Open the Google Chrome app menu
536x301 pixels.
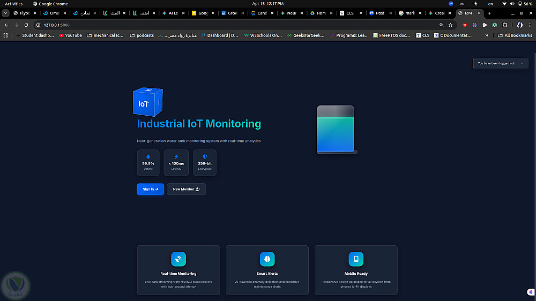coord(50,4)
